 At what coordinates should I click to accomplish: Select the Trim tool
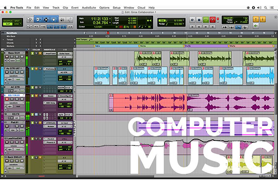coord(38,20)
